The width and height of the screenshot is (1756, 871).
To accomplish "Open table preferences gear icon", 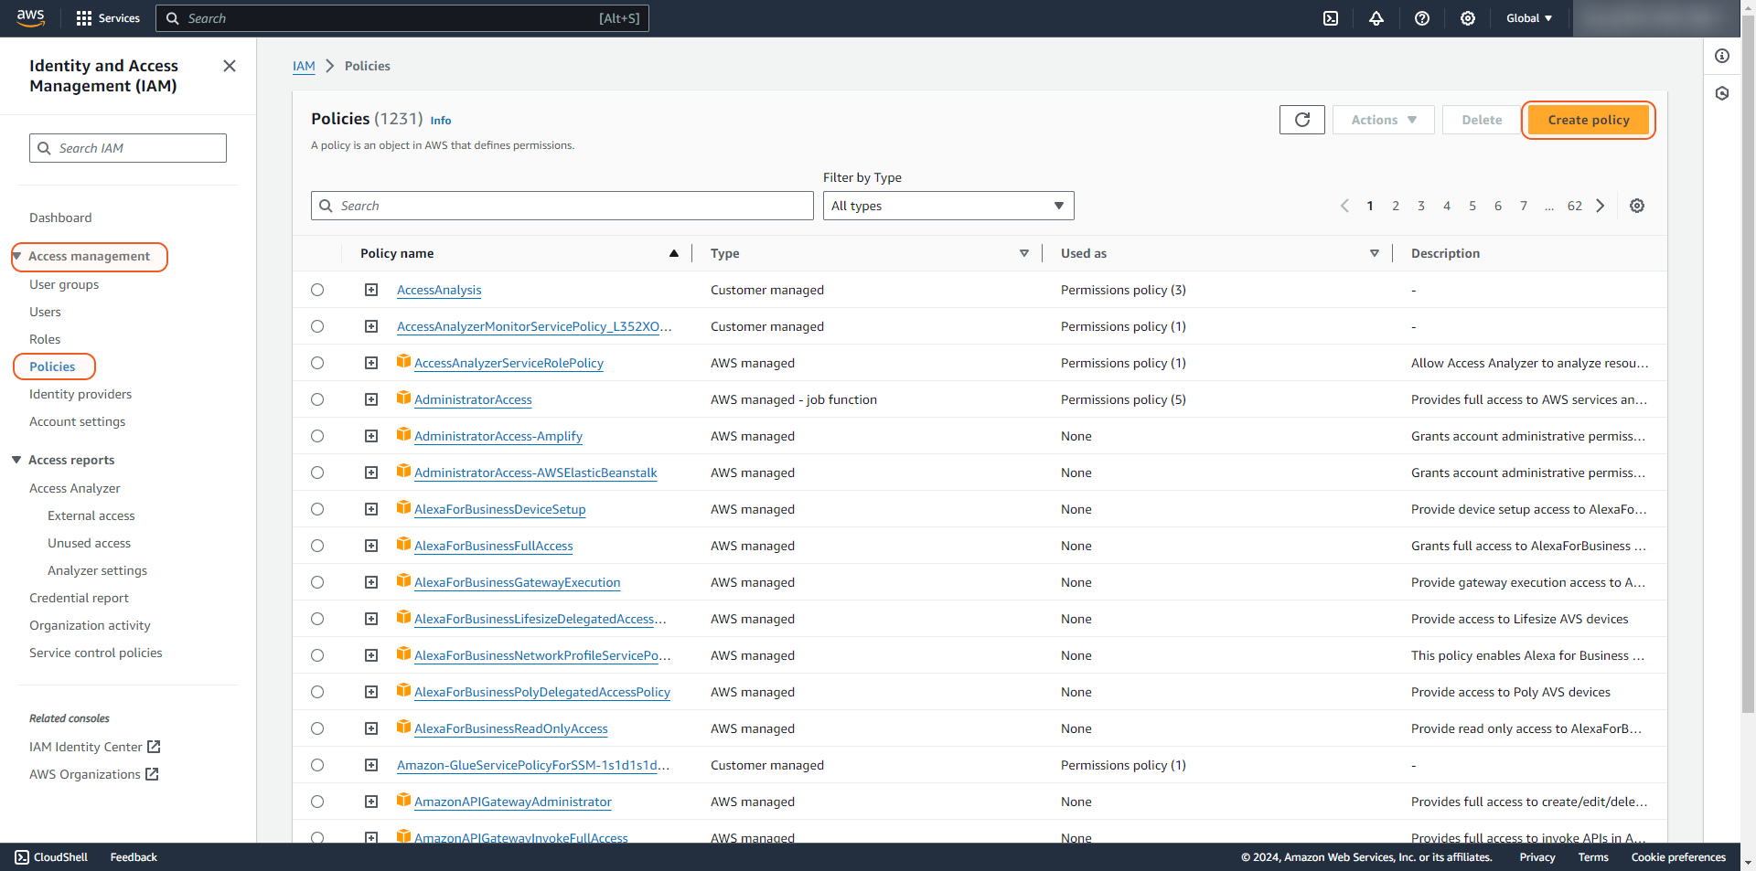I will [1637, 206].
